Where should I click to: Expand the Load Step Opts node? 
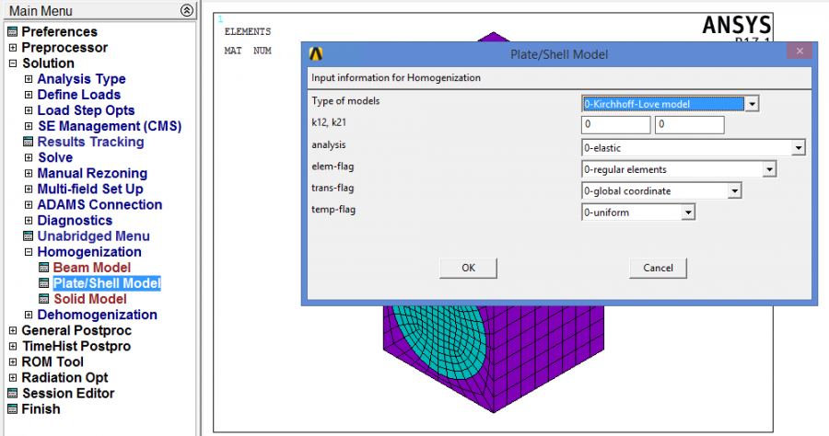coord(29,110)
